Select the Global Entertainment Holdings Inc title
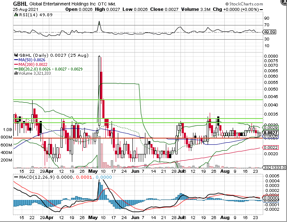The height and width of the screenshot is (222, 287). (x=62, y=4)
